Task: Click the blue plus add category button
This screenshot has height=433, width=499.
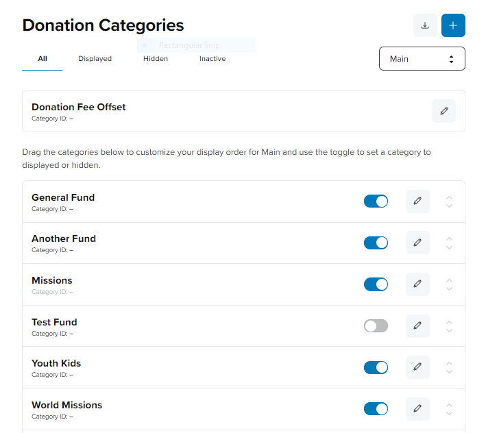Action: (453, 25)
